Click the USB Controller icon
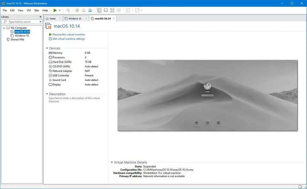 [x=50, y=76]
